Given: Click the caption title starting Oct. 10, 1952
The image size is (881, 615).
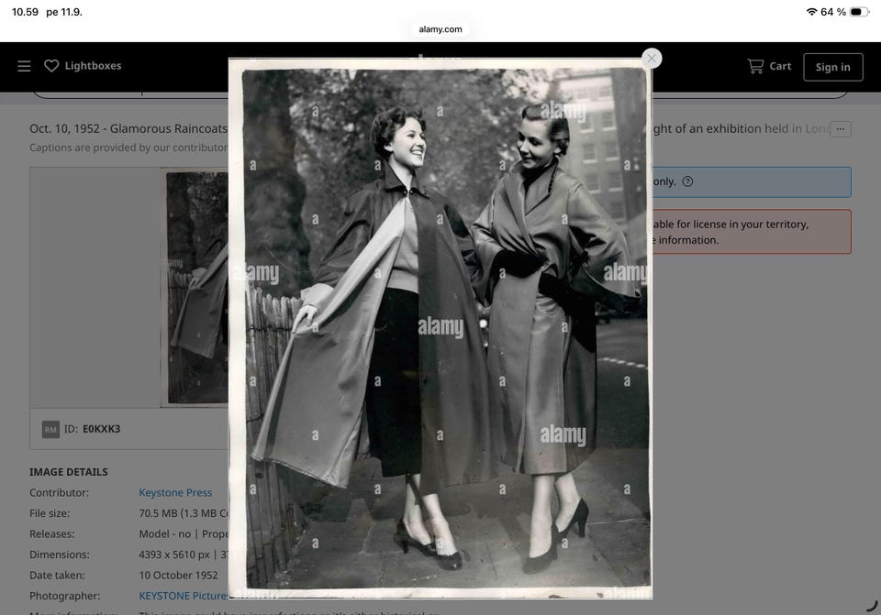Looking at the screenshot, I should click(128, 128).
